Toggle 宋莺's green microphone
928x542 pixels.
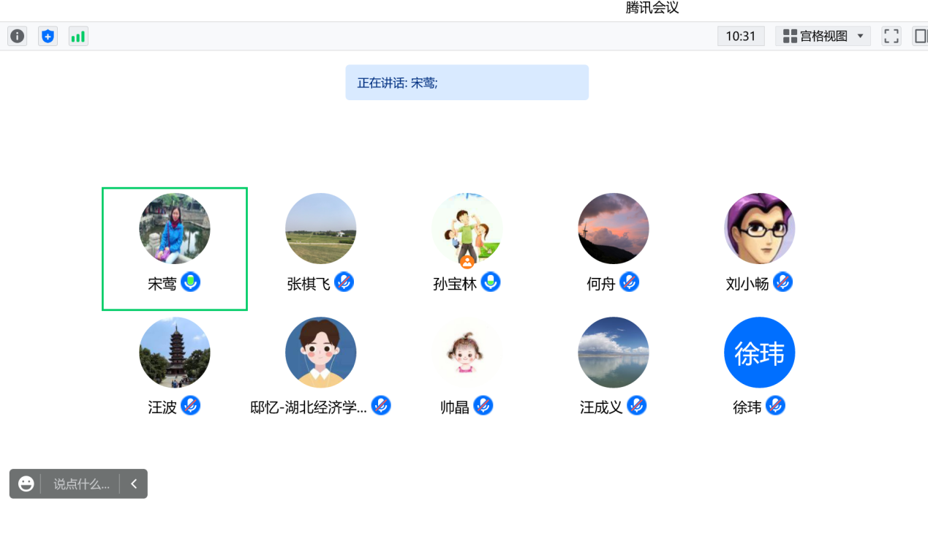point(191,282)
